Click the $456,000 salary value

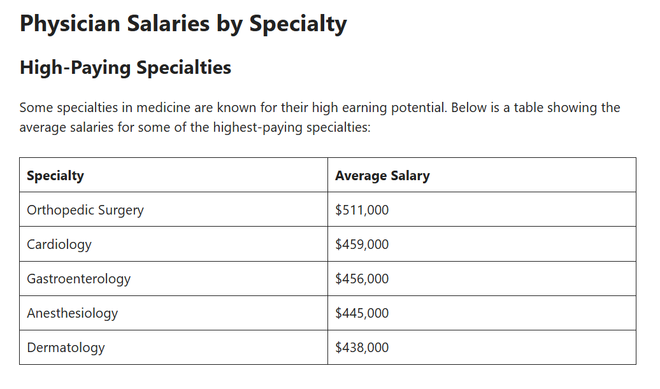click(362, 279)
